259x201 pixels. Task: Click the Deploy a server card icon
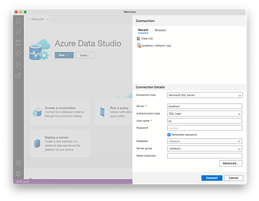(x=37, y=143)
